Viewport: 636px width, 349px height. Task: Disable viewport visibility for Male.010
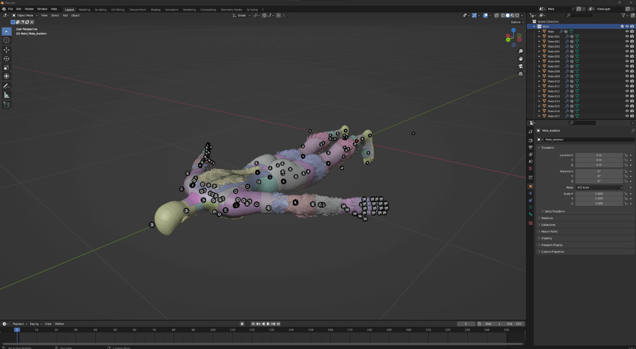(627, 81)
